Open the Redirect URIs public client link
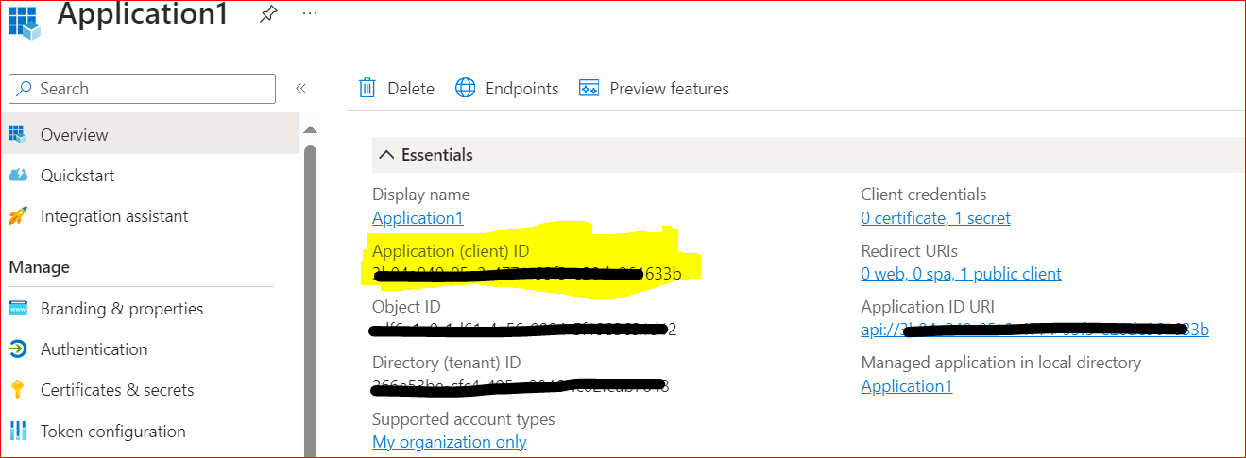This screenshot has height=458, width=1246. point(961,274)
